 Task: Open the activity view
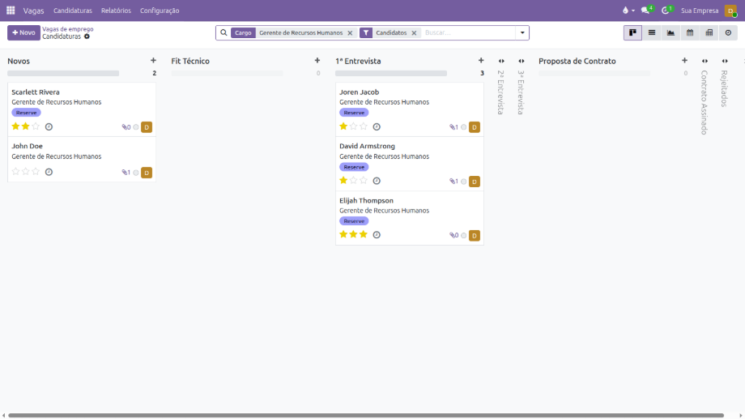(x=728, y=32)
